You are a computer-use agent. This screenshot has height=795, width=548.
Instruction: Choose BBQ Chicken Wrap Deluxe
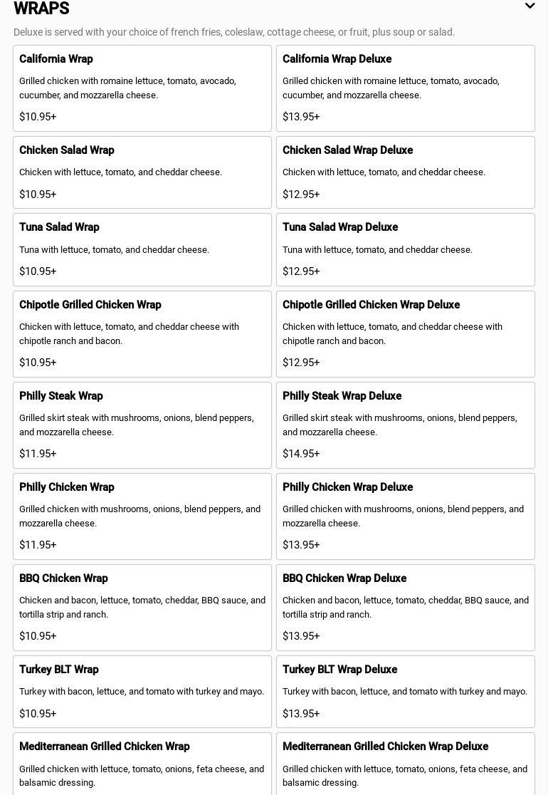pyautogui.click(x=405, y=607)
